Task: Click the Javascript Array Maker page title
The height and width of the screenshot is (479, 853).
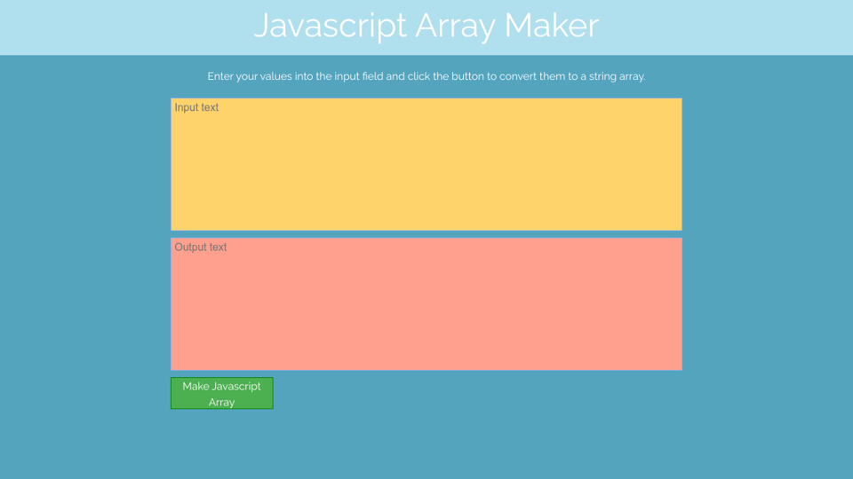Action: pos(426,26)
